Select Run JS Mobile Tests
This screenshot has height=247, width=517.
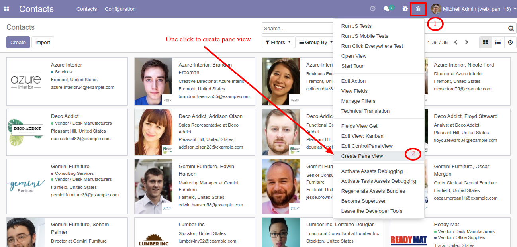365,36
